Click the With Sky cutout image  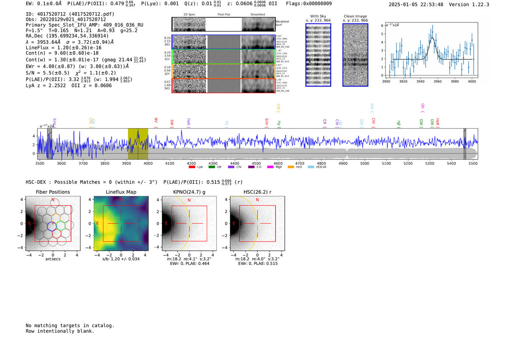[x=318, y=55]
